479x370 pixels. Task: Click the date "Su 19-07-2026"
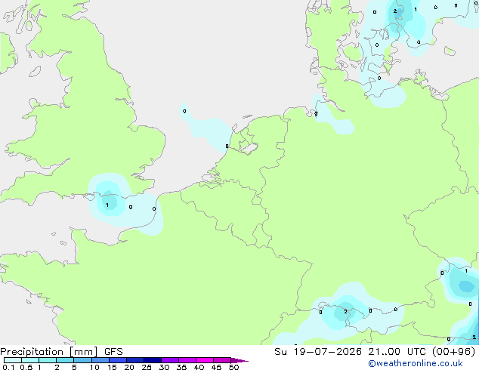pyautogui.click(x=318, y=352)
